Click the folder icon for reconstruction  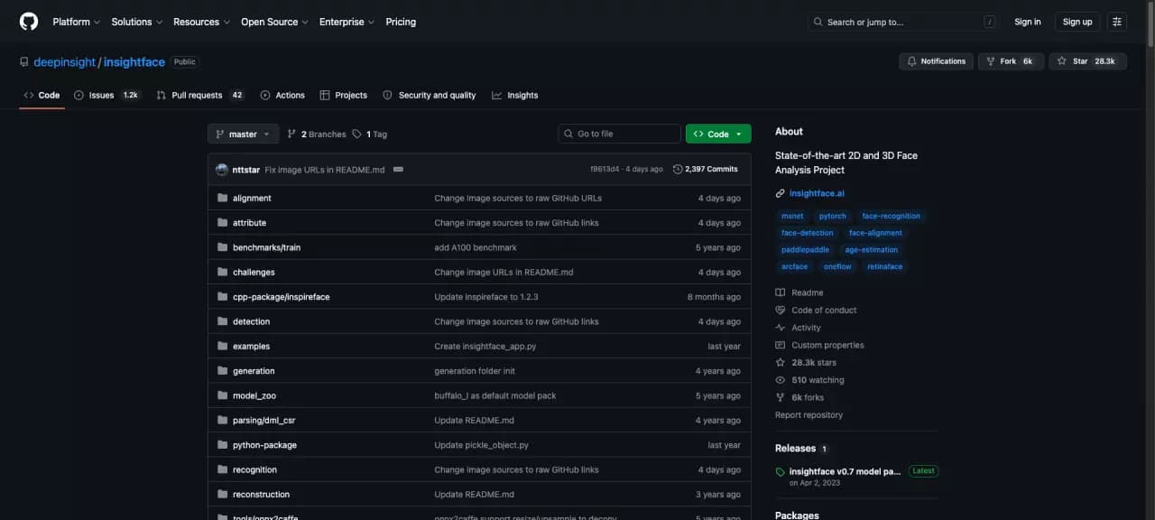pos(222,494)
